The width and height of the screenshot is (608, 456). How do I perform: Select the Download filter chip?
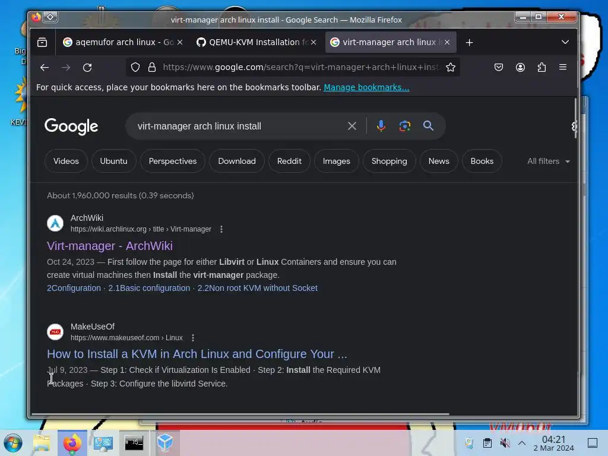pyautogui.click(x=237, y=161)
